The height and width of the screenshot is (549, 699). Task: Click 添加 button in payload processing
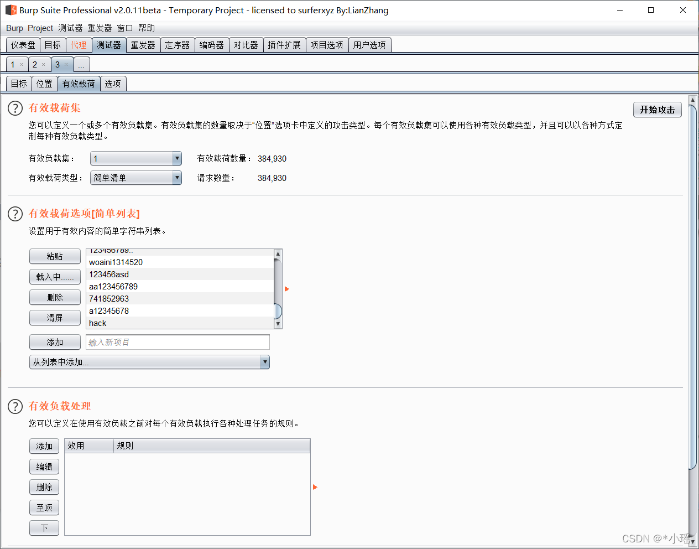click(x=44, y=446)
